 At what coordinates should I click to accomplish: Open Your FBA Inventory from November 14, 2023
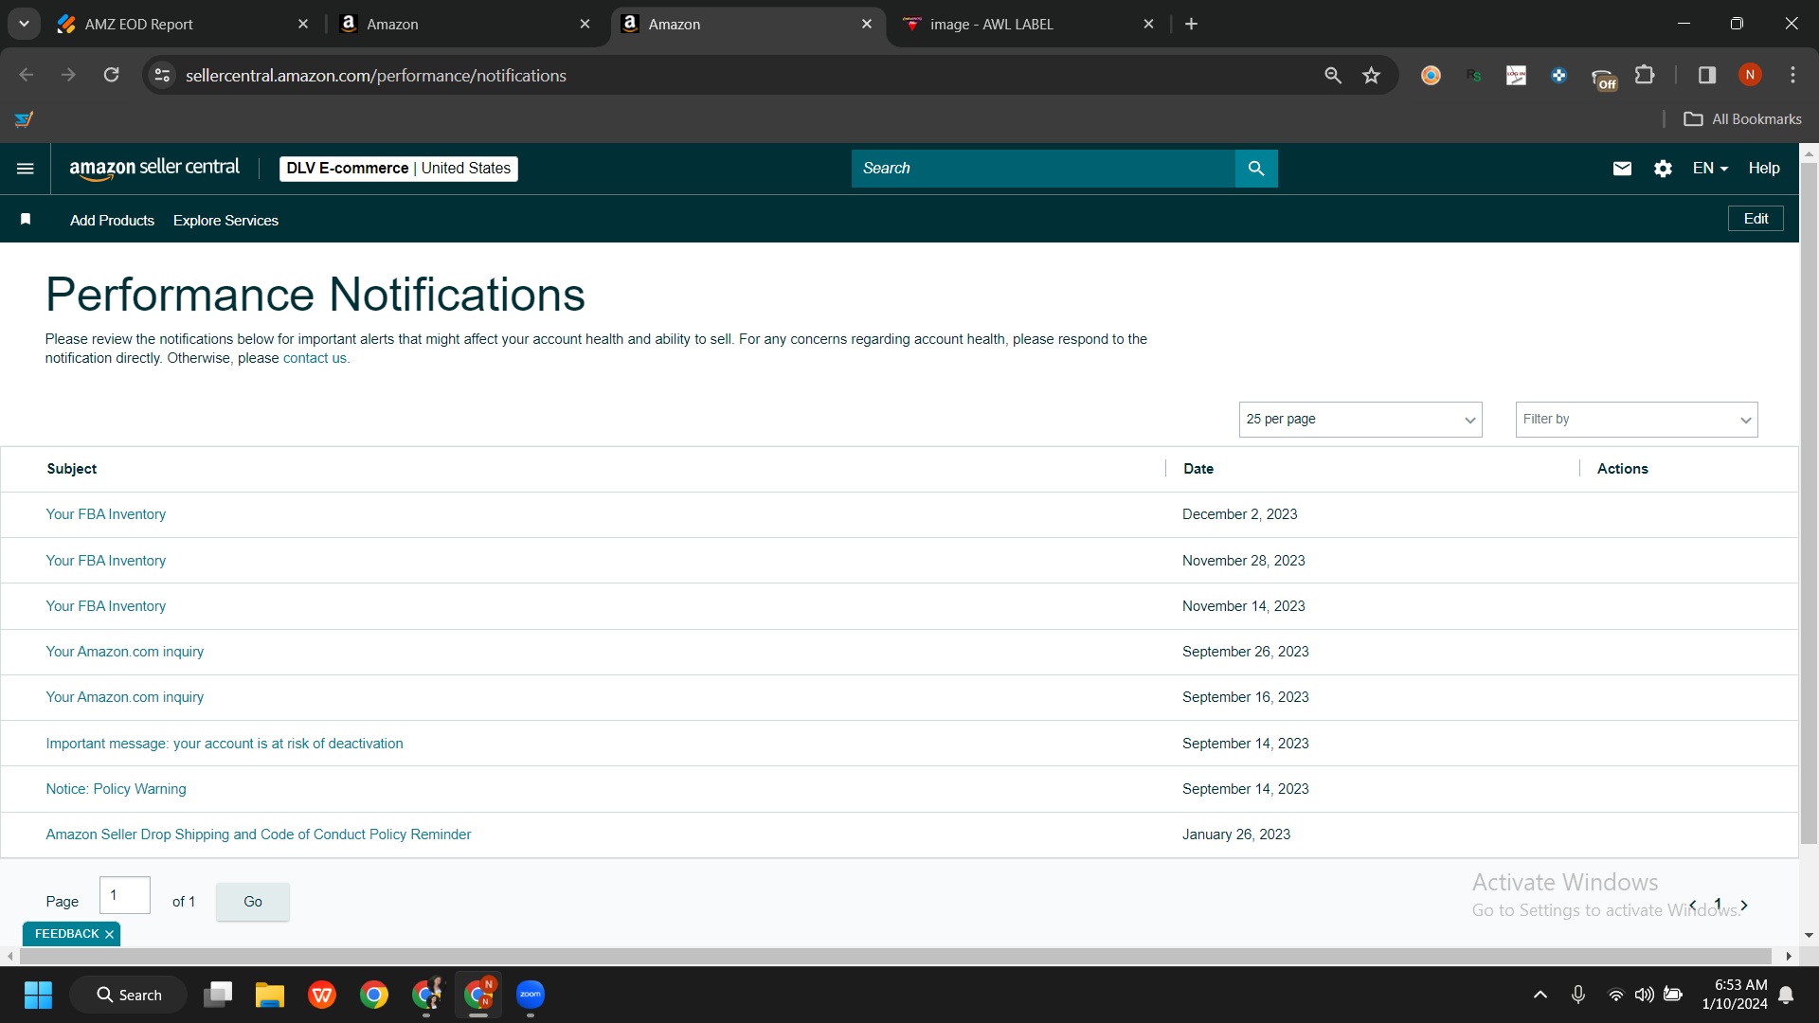tap(106, 606)
